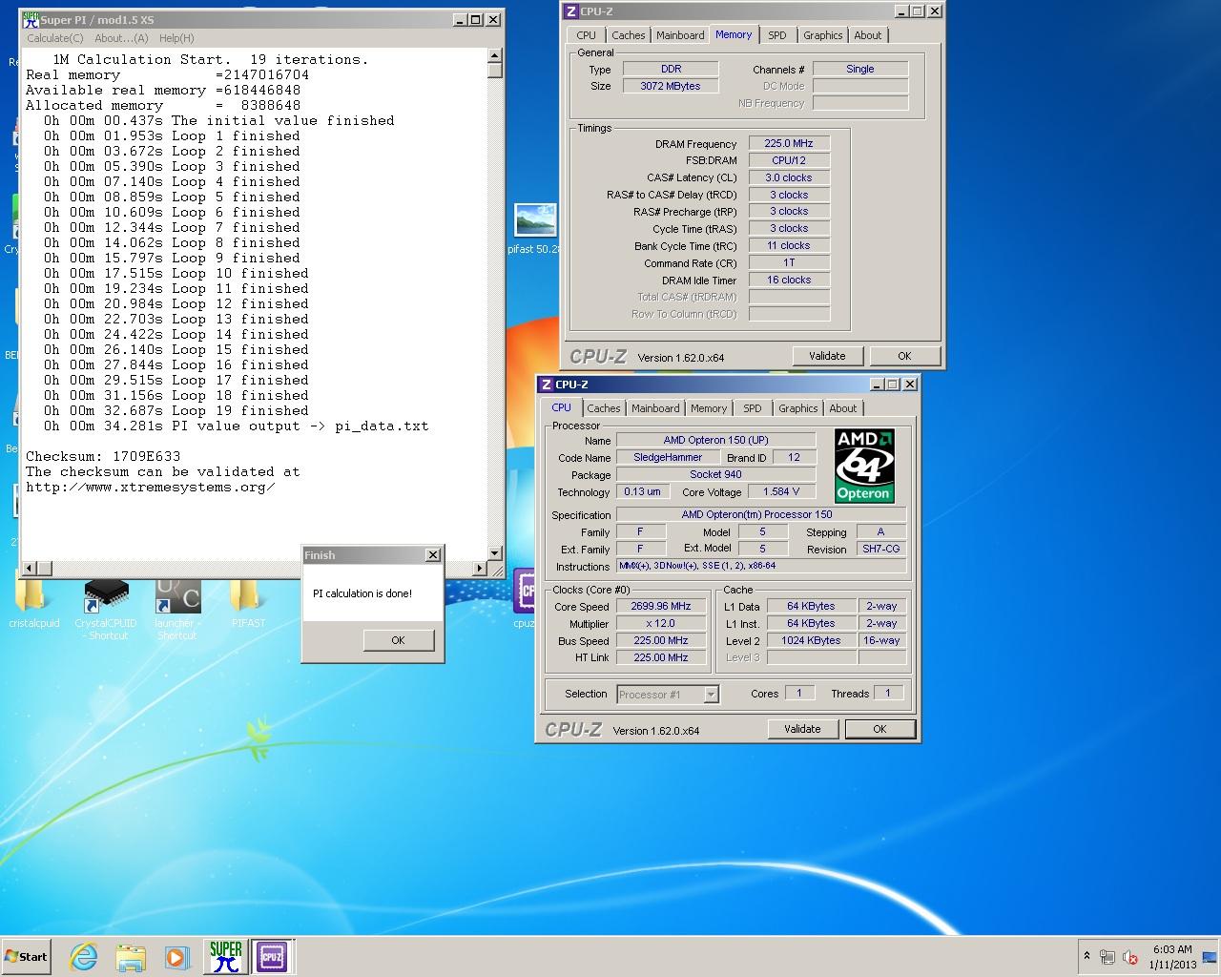This screenshot has width=1221, height=977.
Task: Click the 225.0 MHz DRAM Frequency value
Action: point(789,143)
